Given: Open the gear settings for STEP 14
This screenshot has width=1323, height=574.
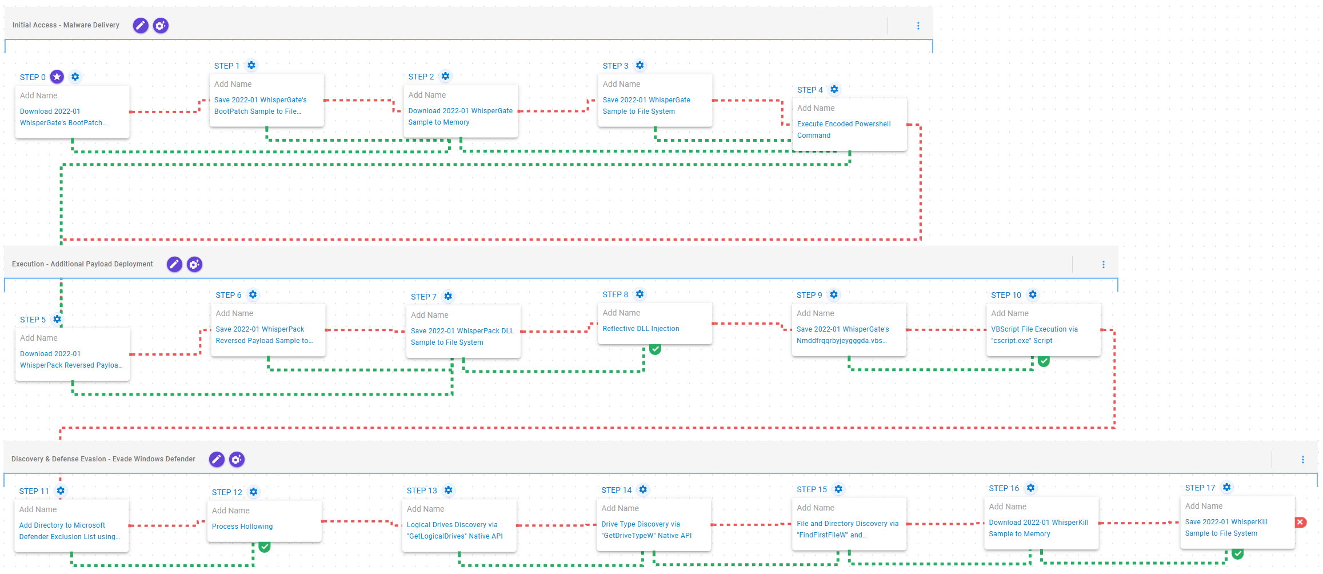Looking at the screenshot, I should pyautogui.click(x=643, y=489).
